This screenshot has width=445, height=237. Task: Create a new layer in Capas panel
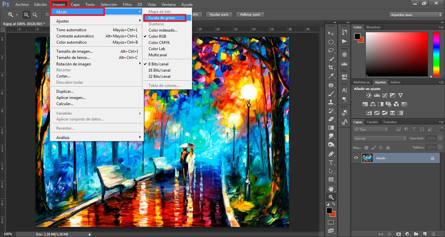pyautogui.click(x=424, y=234)
